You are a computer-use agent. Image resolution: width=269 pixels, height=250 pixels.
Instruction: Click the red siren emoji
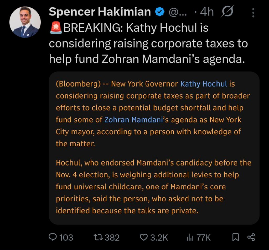(55, 28)
